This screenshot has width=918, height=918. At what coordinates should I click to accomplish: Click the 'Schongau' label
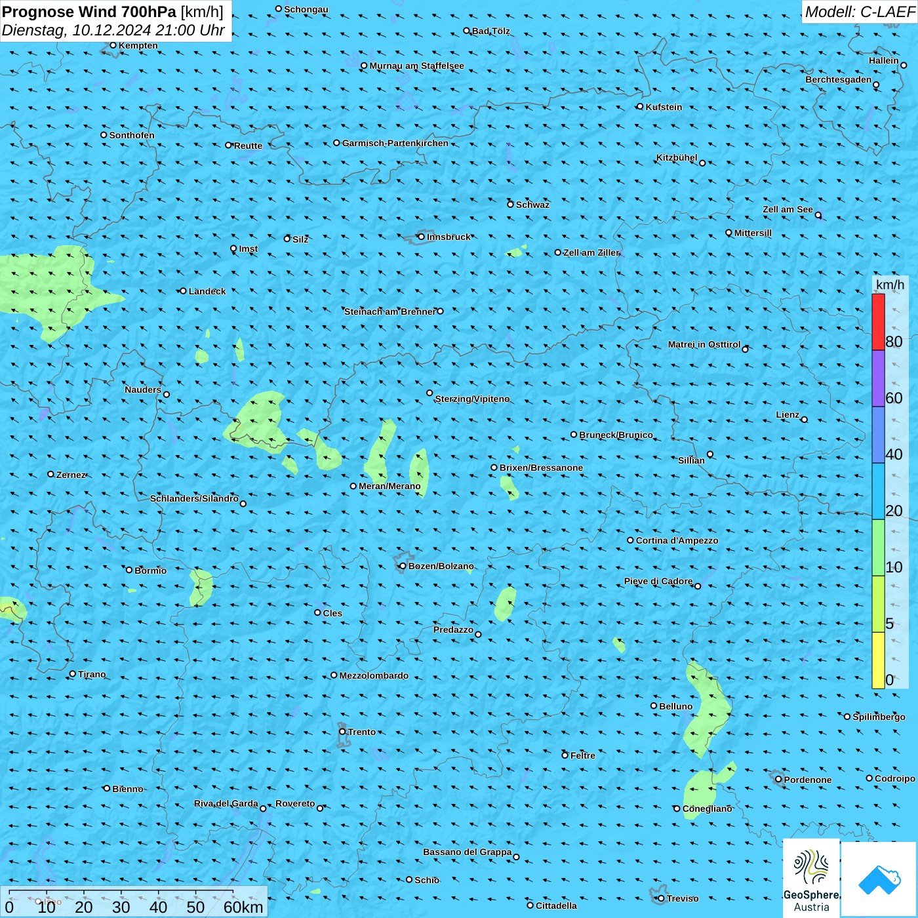tap(306, 9)
